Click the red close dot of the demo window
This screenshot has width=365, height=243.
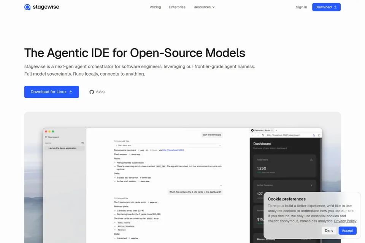tap(46, 132)
